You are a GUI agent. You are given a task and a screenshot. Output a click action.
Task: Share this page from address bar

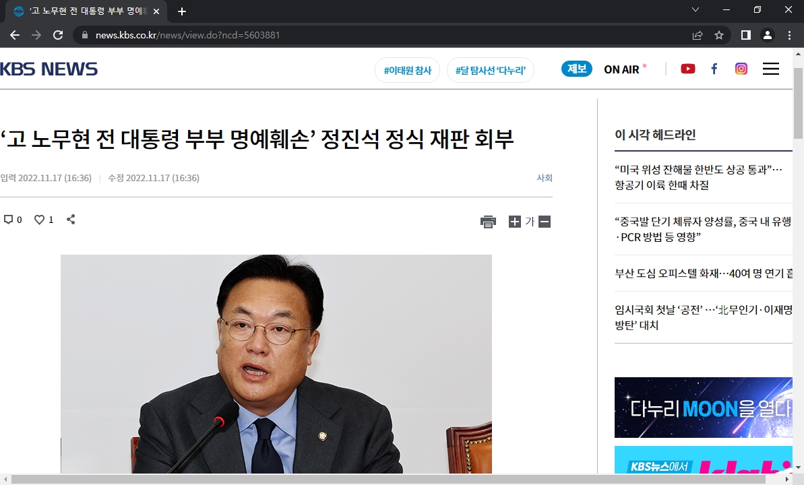[698, 35]
